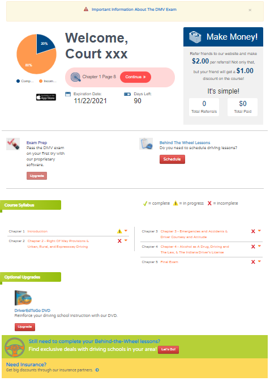Viewport: 270px width, 381px height.
Task: Click the Exam Prep checkmark icon
Action: 13,144
